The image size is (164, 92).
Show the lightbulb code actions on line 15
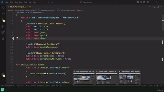click(x=17, y=38)
